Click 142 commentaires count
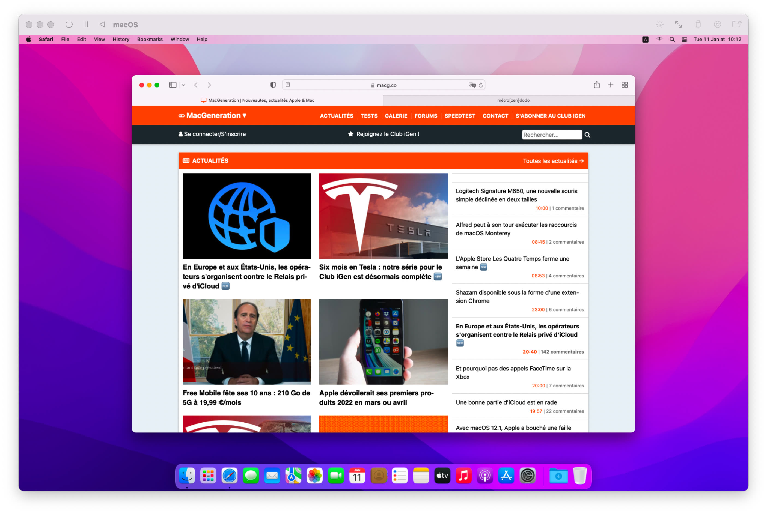The width and height of the screenshot is (767, 514). pyautogui.click(x=562, y=352)
